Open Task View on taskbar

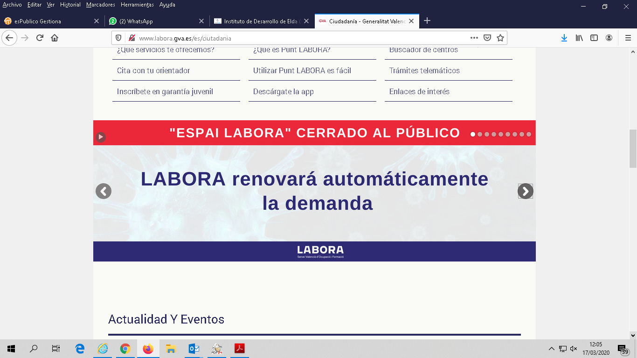click(56, 349)
